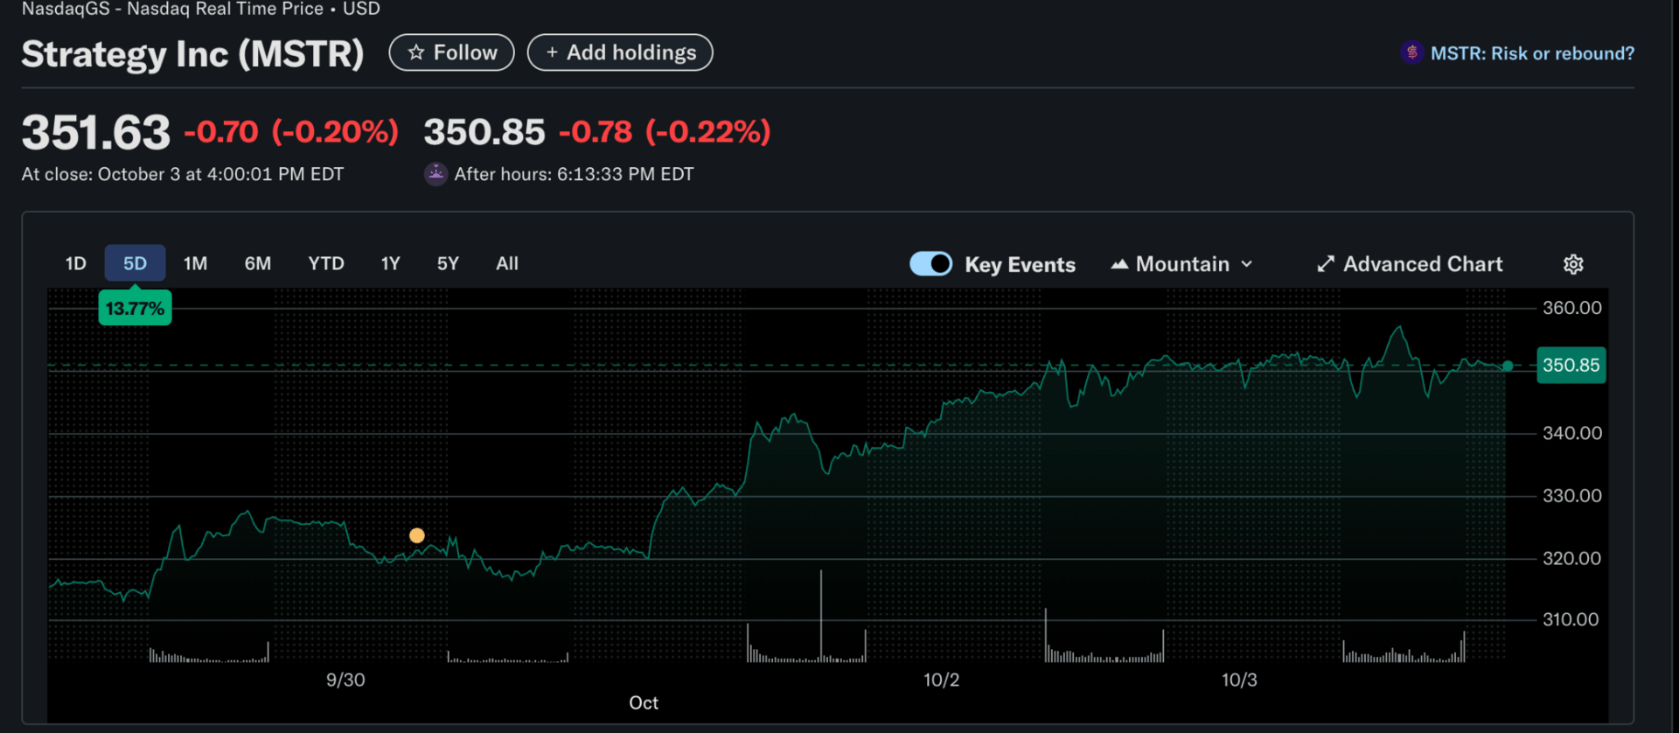Click the purple MSTR analysis icon

tap(1411, 52)
